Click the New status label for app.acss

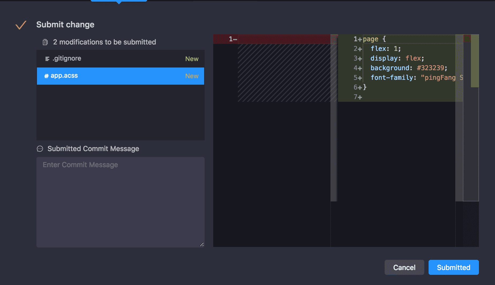pyautogui.click(x=192, y=76)
